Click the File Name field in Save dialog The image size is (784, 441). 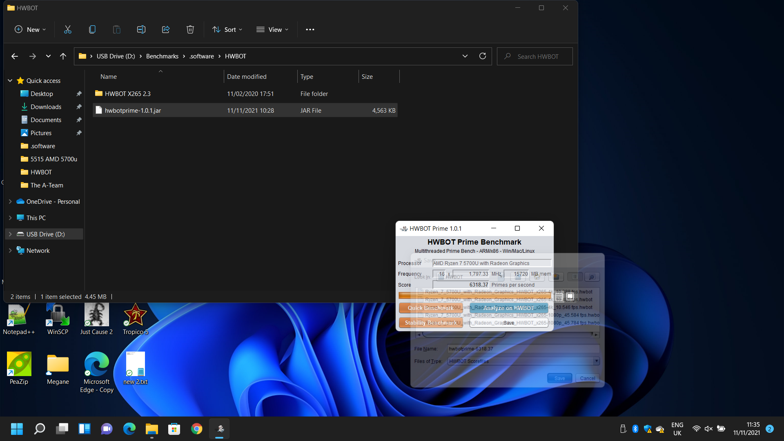click(x=523, y=349)
